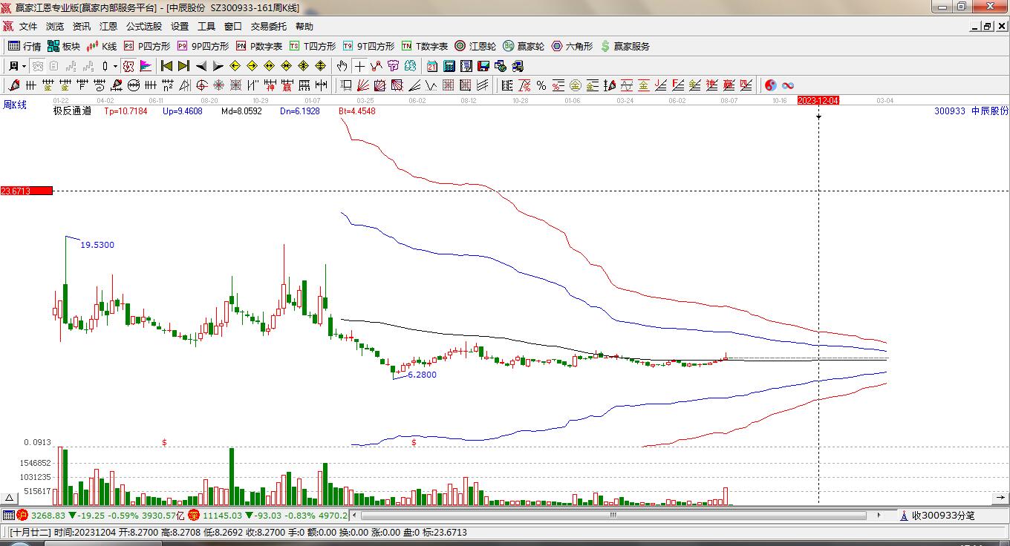1010x546 pixels.
Task: Select the red pencil drawing tool
Action: pos(14,85)
